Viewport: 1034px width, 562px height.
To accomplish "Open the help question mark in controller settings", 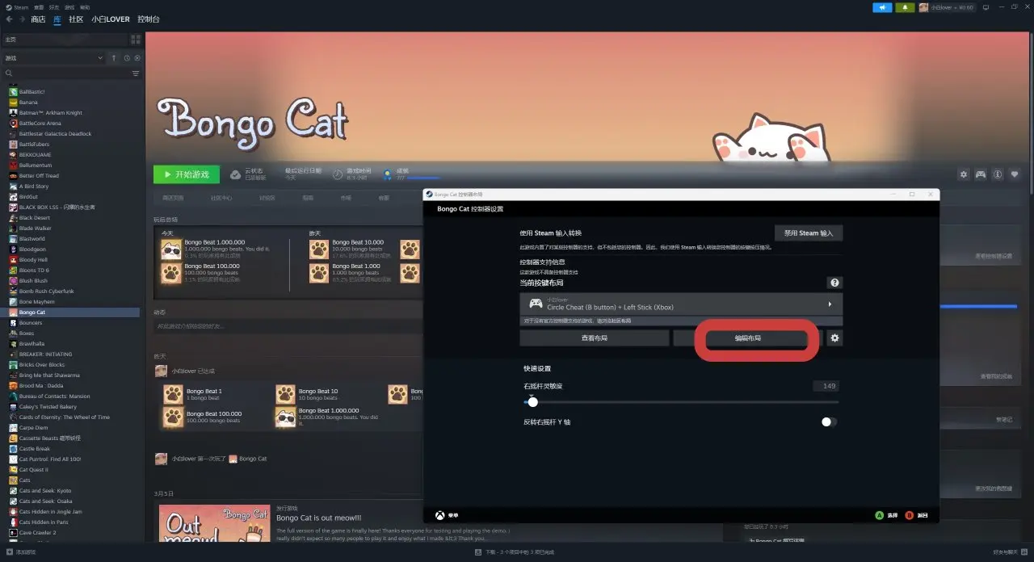I will point(834,283).
